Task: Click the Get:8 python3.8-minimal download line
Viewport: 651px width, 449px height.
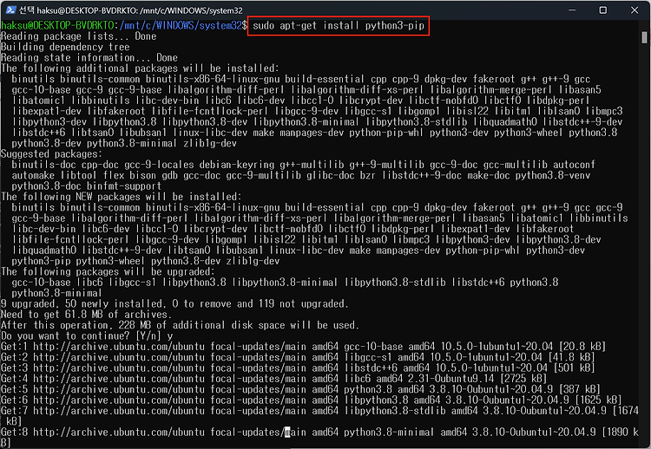Action: 319,438
